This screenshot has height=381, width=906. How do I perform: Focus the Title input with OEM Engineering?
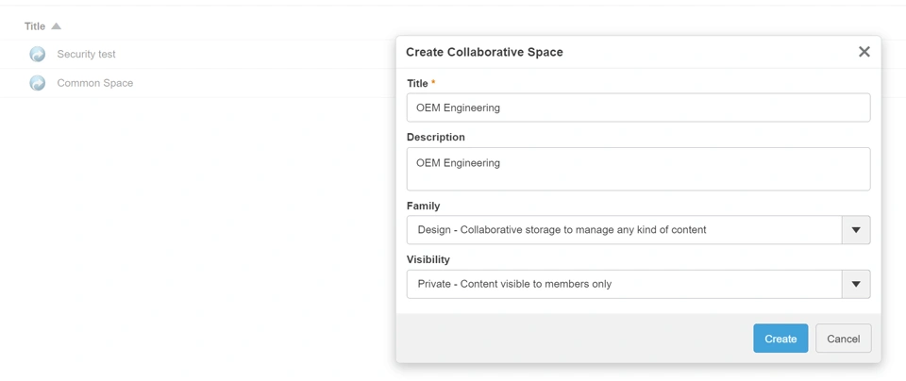(x=638, y=108)
